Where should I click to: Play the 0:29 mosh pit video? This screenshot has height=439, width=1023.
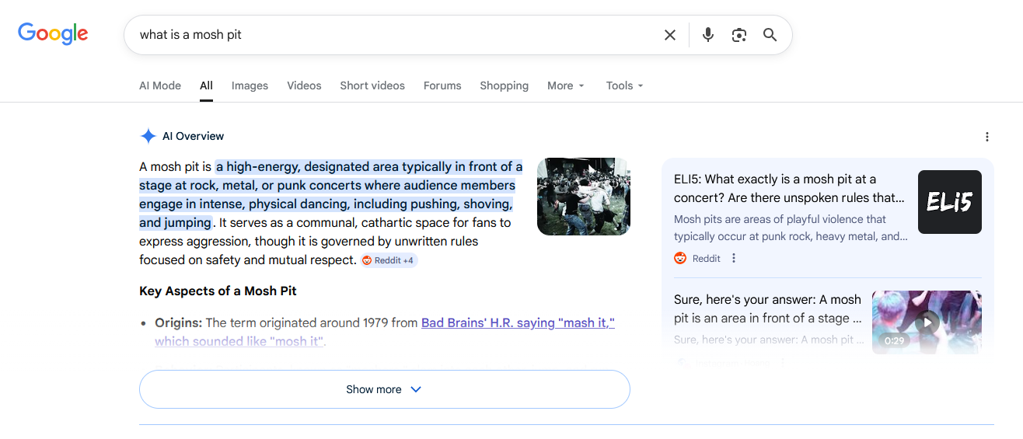(926, 322)
